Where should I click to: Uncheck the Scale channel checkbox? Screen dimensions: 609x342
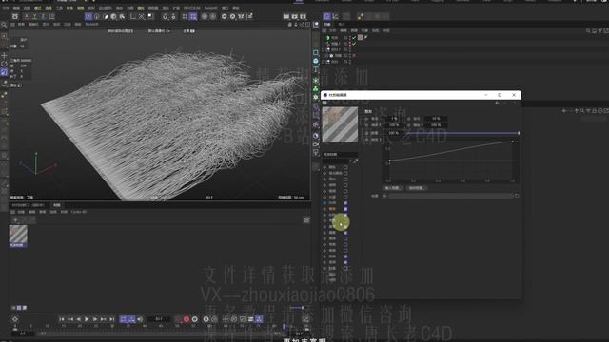(x=345, y=202)
